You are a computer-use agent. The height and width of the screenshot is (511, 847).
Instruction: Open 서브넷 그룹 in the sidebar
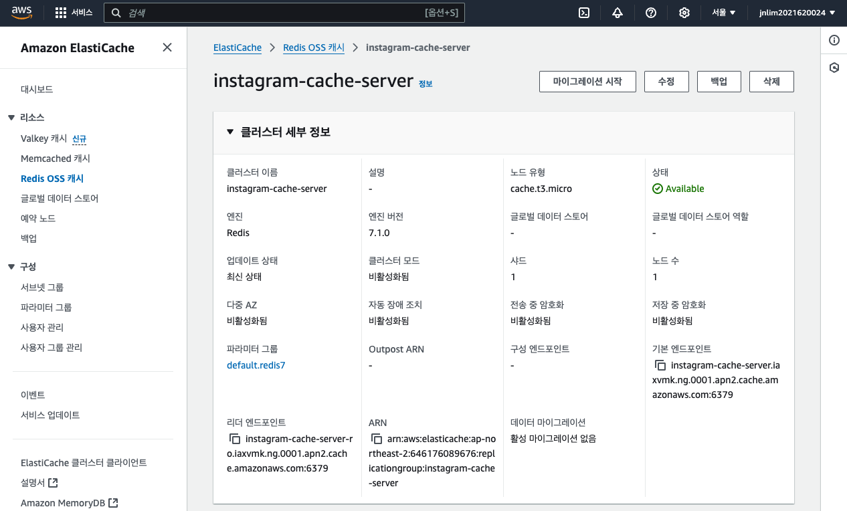(42, 288)
